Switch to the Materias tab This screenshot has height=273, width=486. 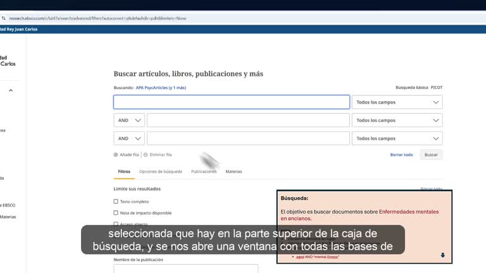(x=234, y=171)
